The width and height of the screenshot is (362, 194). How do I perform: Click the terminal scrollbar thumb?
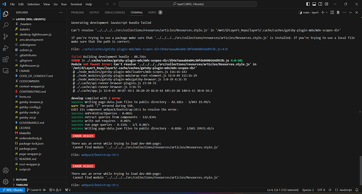point(360,170)
